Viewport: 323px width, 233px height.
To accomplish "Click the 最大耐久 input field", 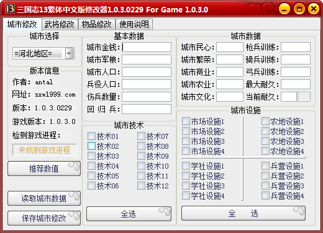I will click(x=296, y=84).
